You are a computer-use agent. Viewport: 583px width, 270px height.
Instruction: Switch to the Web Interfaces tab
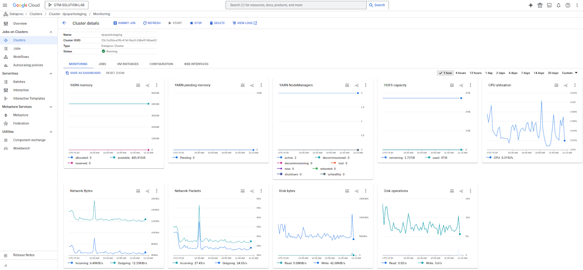[196, 64]
